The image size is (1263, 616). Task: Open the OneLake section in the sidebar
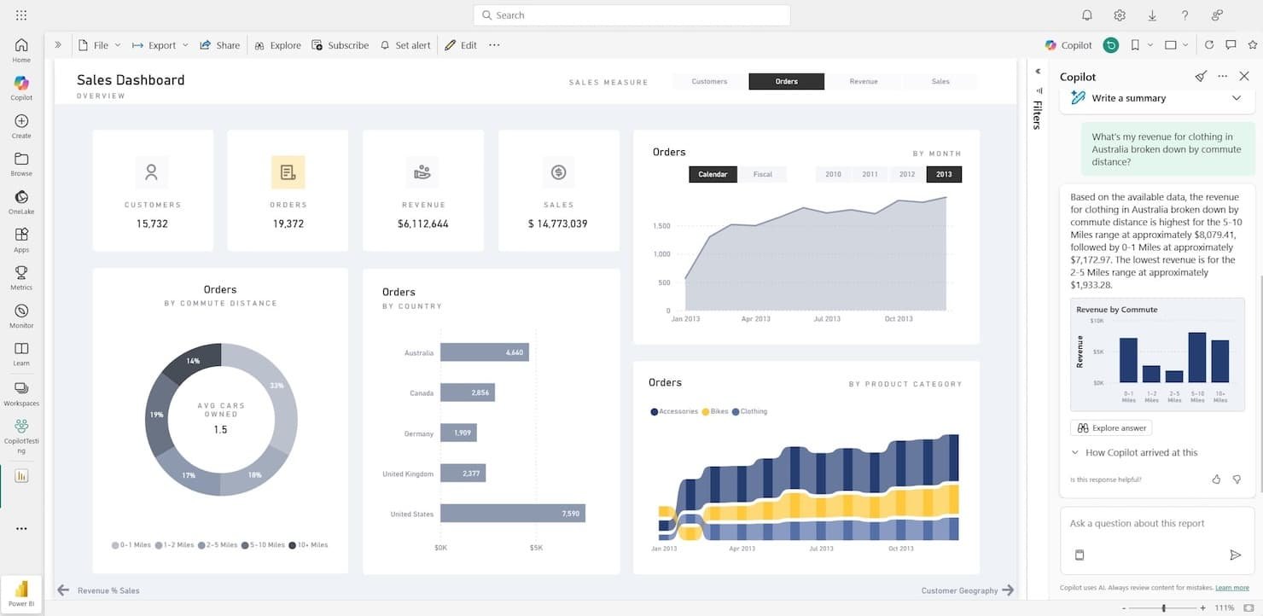(20, 198)
